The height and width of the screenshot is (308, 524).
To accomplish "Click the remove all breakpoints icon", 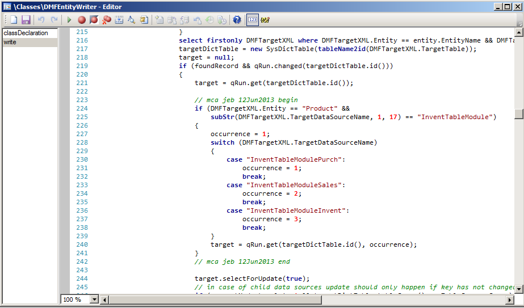I will point(106,20).
